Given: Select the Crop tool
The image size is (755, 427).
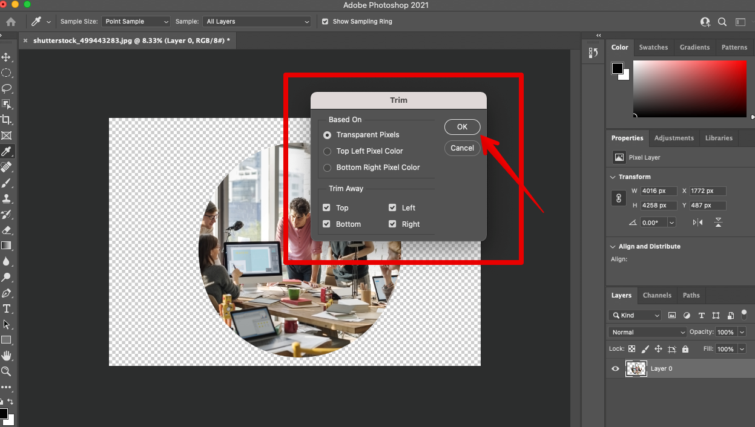Looking at the screenshot, I should pyautogui.click(x=6, y=120).
